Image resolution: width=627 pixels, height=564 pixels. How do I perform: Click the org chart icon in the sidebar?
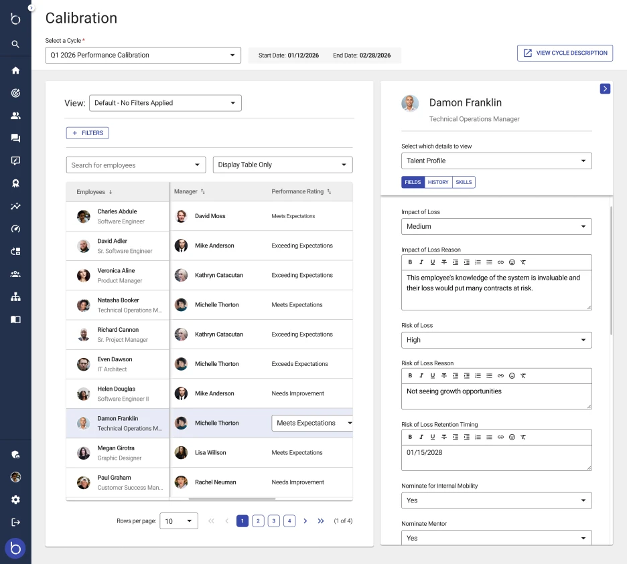click(15, 297)
